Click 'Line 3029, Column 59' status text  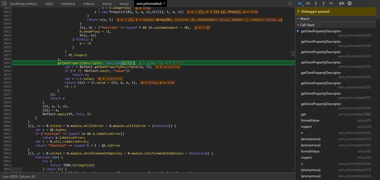coord(19,176)
